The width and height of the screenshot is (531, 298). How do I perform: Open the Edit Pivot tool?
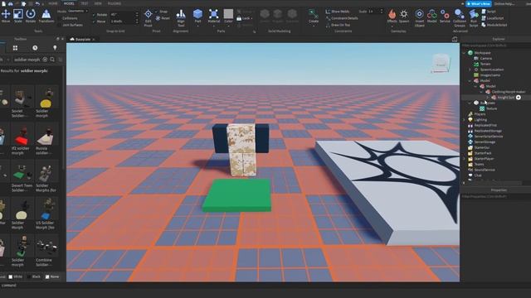[x=148, y=17]
